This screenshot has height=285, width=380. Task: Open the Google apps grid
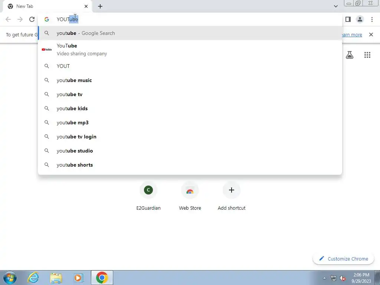point(367,55)
